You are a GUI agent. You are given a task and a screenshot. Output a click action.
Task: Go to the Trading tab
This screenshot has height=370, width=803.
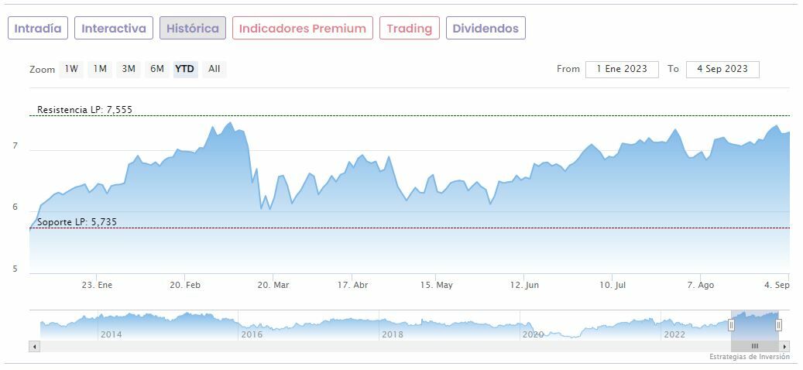pos(409,29)
